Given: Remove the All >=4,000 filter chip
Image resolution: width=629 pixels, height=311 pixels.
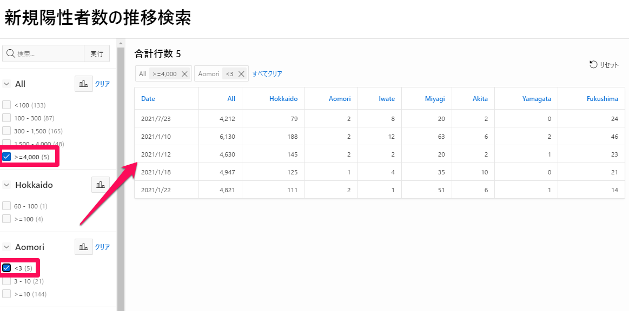Looking at the screenshot, I should (x=184, y=73).
